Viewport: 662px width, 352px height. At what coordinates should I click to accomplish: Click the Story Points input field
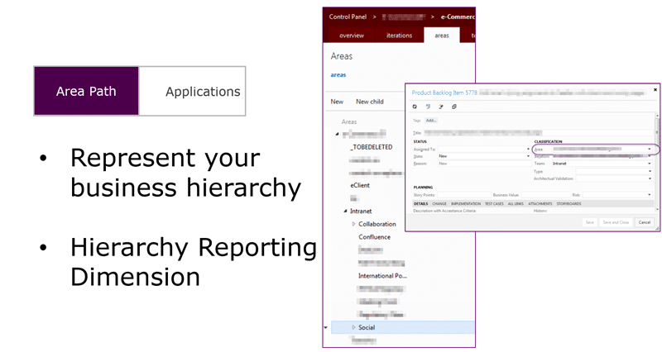click(x=464, y=195)
